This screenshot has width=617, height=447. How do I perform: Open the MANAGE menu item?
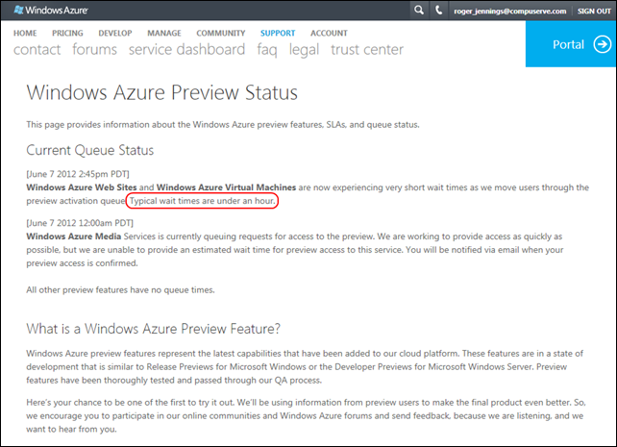click(x=164, y=33)
